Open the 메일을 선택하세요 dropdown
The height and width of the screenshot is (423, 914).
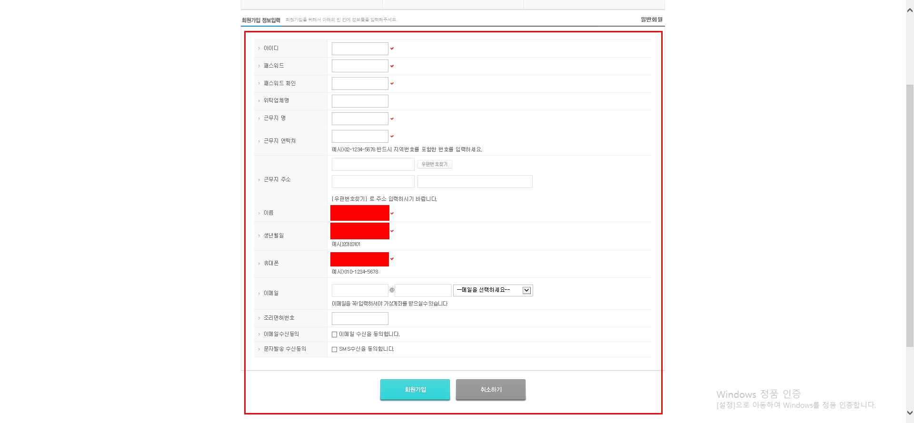(493, 290)
